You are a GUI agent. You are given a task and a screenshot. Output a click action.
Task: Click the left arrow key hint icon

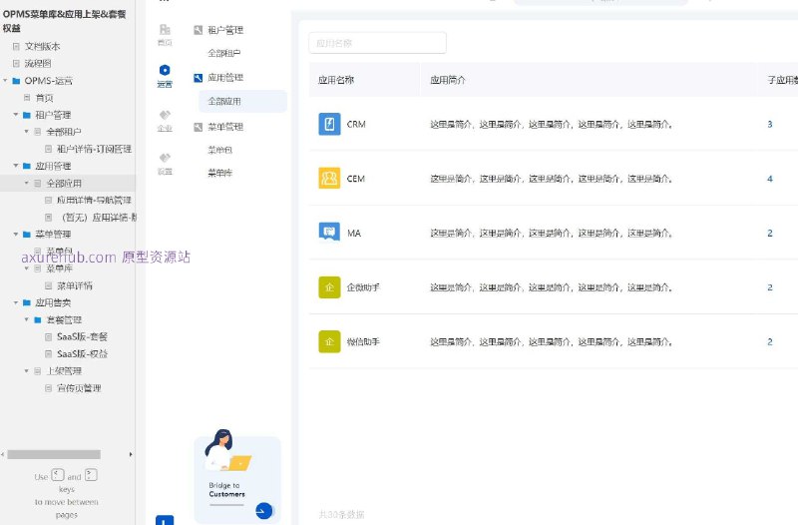[x=58, y=475]
